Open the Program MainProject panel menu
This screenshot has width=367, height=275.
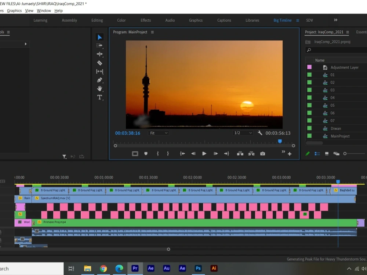[x=152, y=32]
